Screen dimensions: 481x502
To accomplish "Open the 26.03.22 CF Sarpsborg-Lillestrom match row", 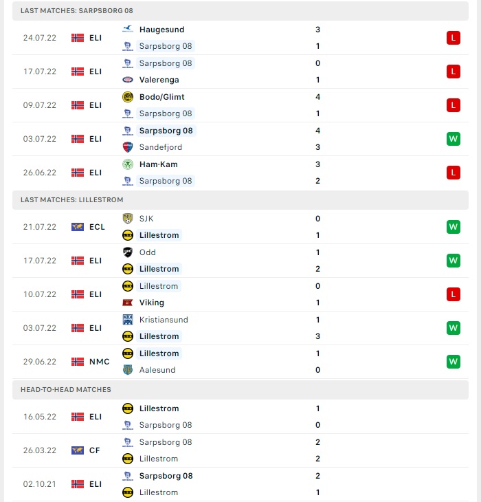I will pos(240,450).
